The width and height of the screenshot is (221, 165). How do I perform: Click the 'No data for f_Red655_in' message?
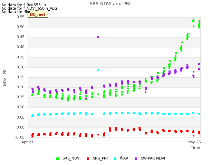coord(24,5)
